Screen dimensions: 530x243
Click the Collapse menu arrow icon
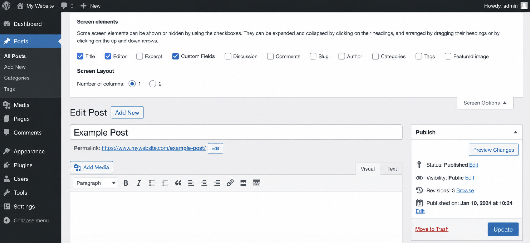pyautogui.click(x=7, y=220)
